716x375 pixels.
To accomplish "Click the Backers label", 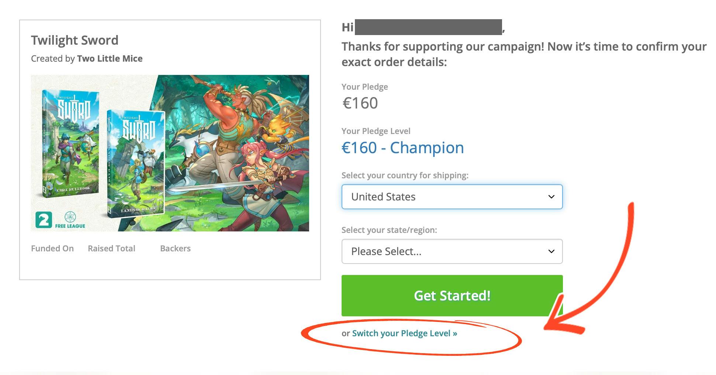I will tap(175, 248).
